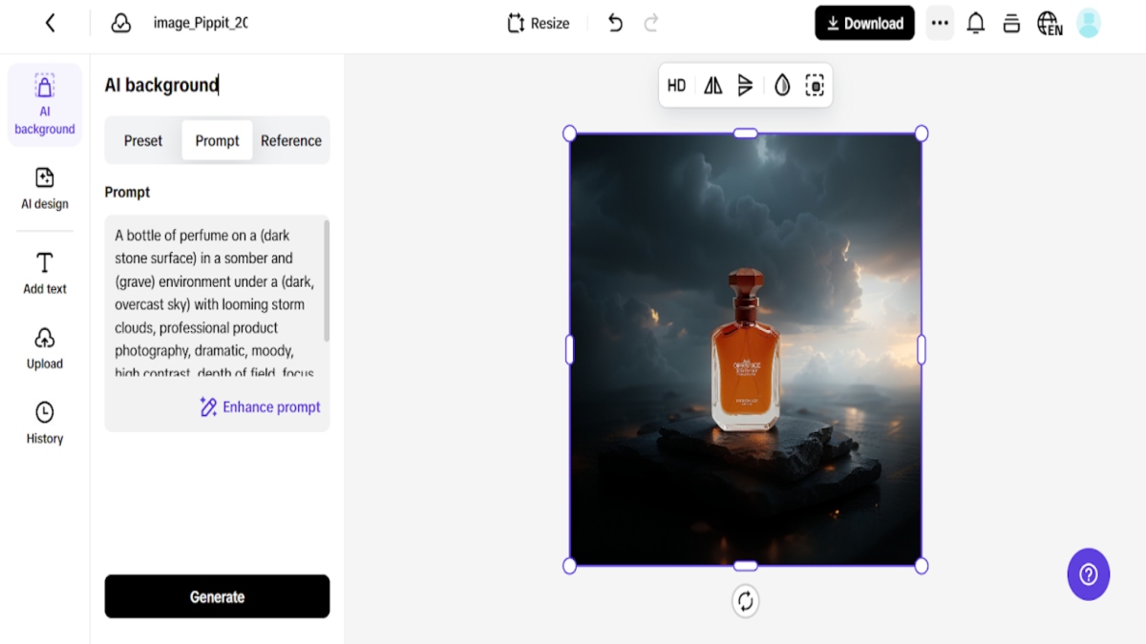Click the cloud save status icon
Viewport: 1146px width, 644px height.
(121, 23)
